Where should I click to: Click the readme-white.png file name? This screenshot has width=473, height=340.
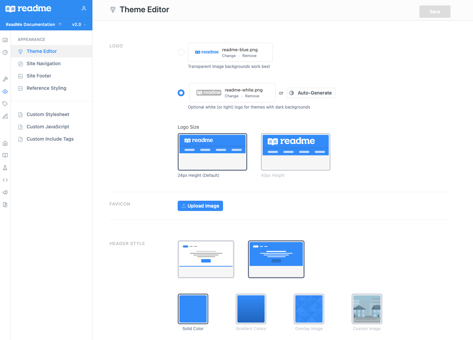243,90
